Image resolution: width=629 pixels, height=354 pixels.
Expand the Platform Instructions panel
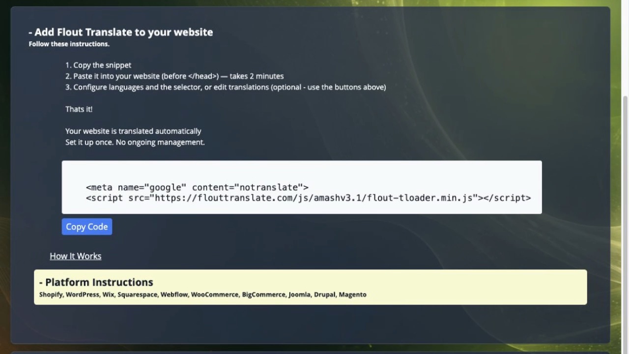(x=310, y=287)
